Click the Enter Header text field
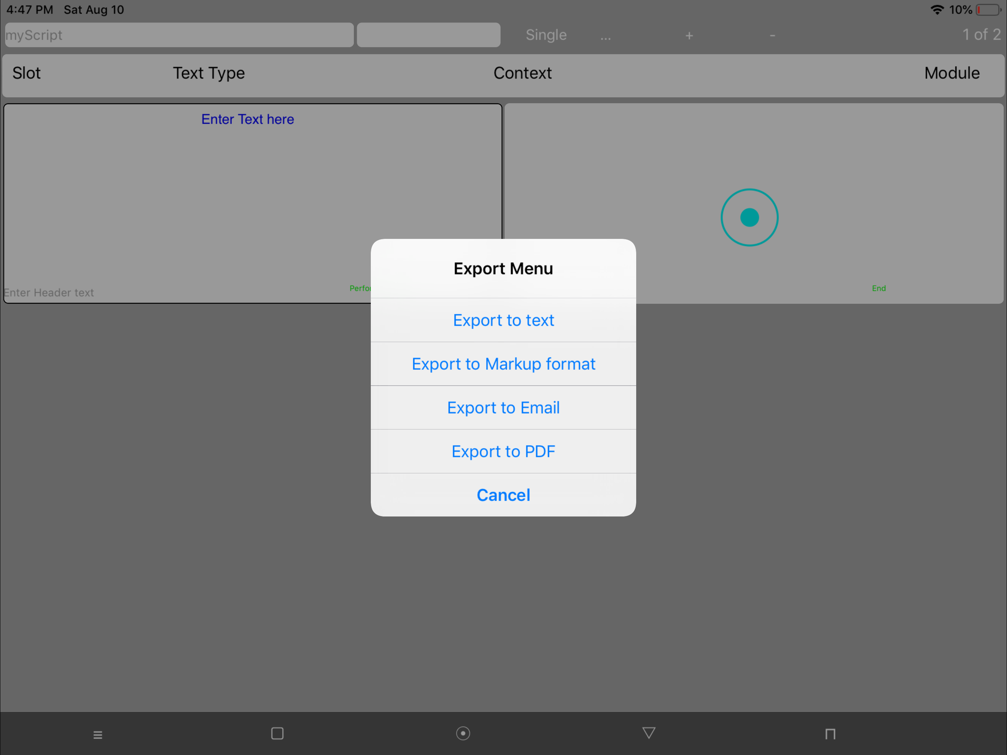 tap(49, 293)
